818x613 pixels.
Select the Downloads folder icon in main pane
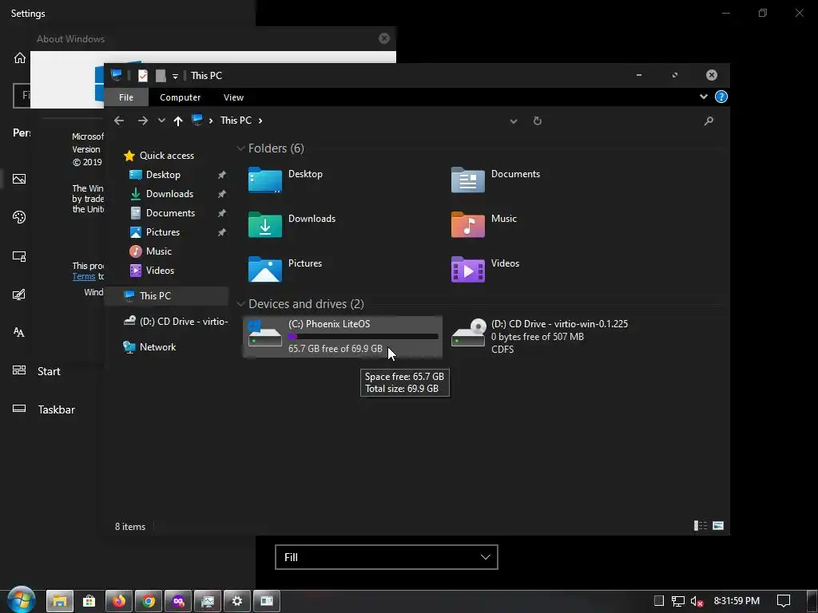[x=265, y=224]
